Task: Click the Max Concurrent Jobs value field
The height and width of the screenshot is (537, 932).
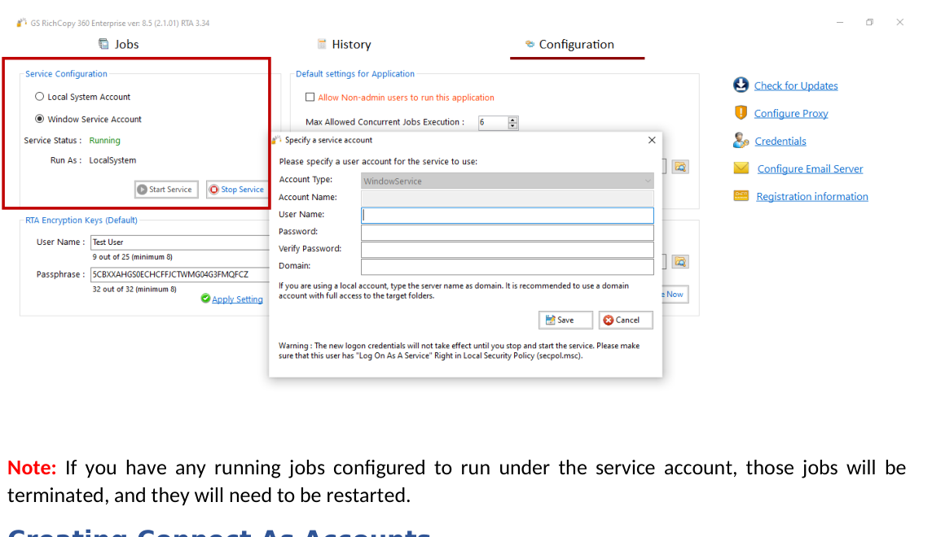Action: point(493,122)
